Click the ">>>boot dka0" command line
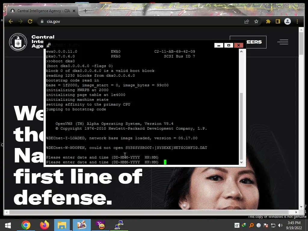This screenshot has width=308, height=231. (x=60, y=61)
